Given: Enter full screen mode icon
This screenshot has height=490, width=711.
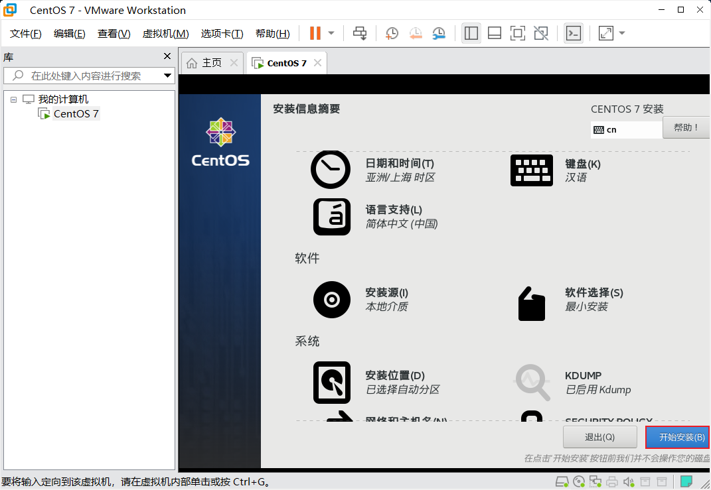Looking at the screenshot, I should coord(517,33).
